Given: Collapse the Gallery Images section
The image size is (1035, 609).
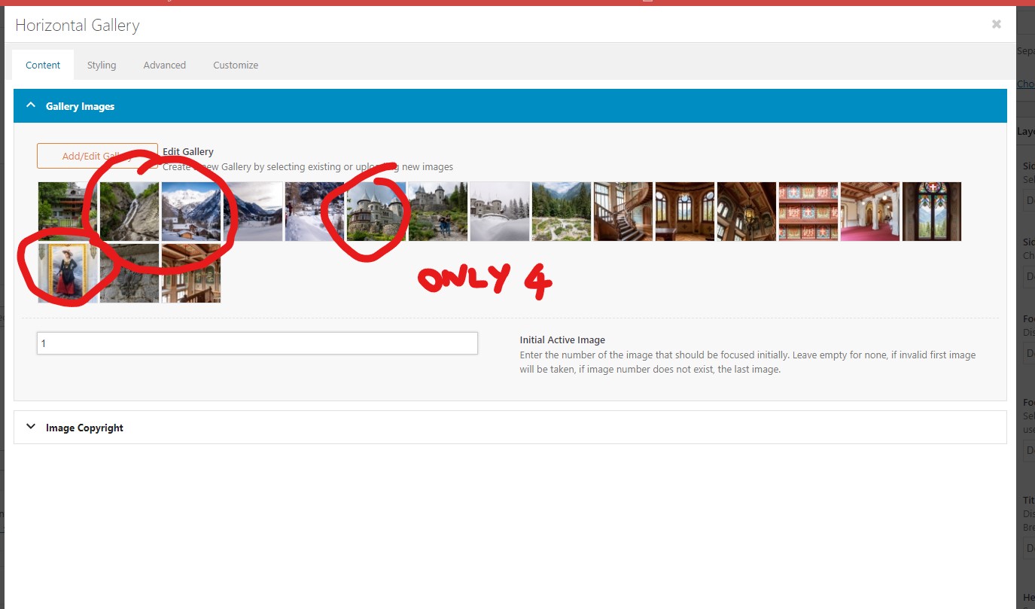Looking at the screenshot, I should click(510, 106).
